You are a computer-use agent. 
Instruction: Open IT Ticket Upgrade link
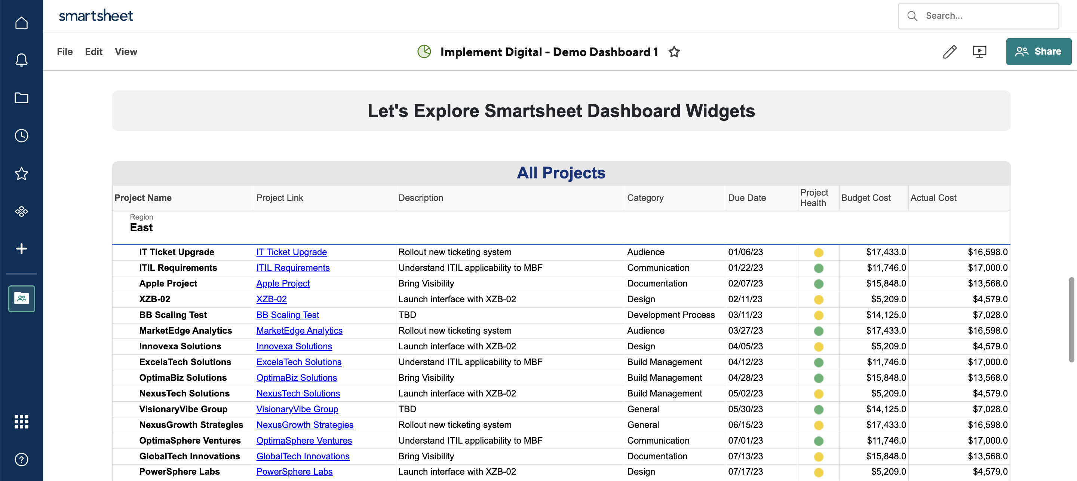[x=291, y=252]
